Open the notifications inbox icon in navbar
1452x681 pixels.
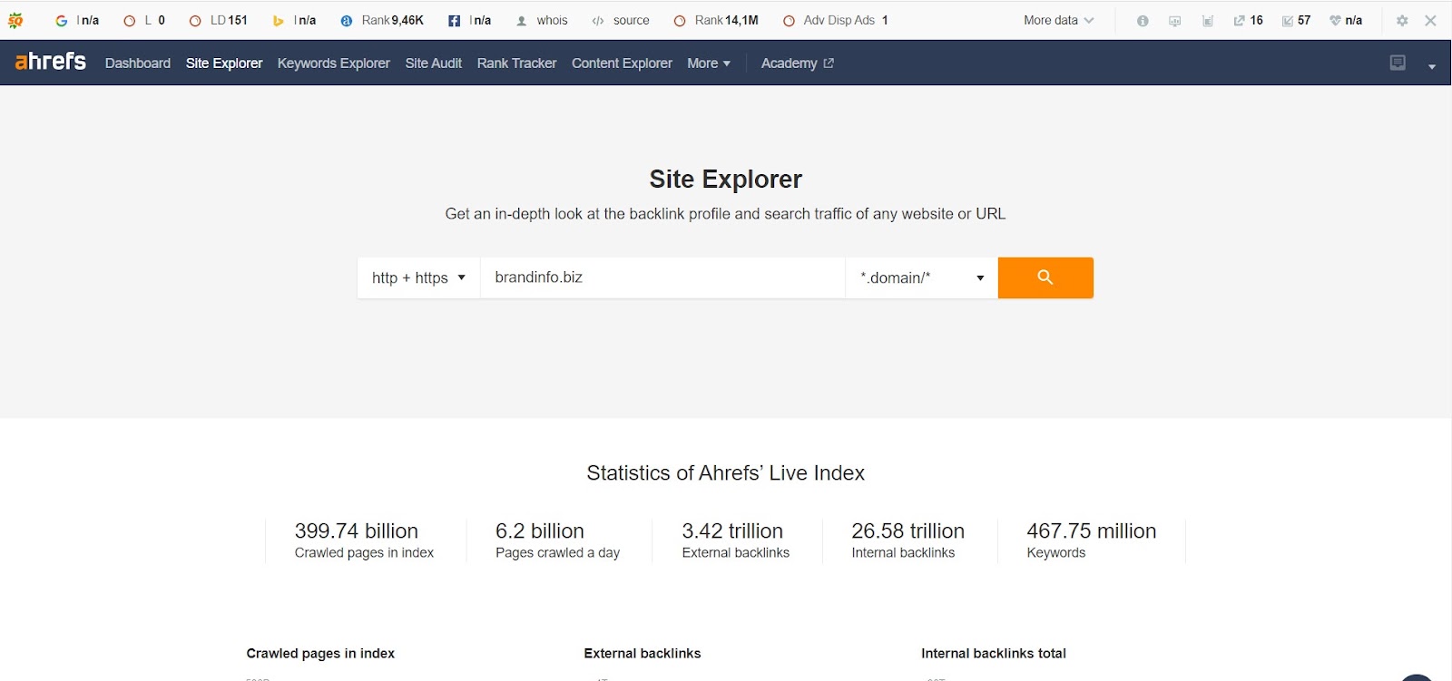click(x=1398, y=63)
